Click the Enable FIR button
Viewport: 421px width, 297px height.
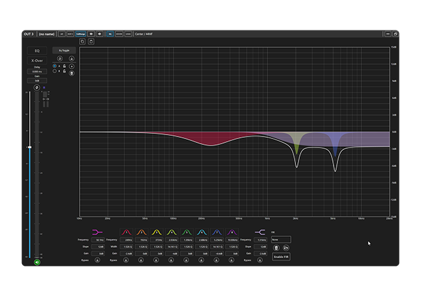click(281, 257)
